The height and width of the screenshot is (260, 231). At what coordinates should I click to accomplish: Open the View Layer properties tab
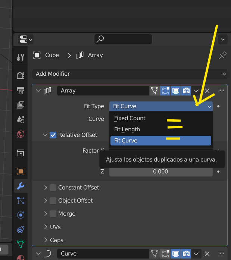coord(21,105)
